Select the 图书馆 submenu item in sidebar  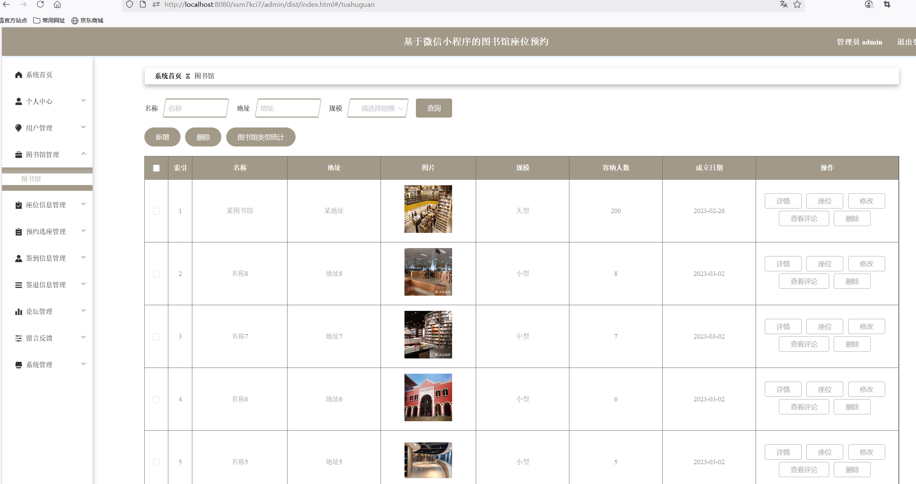coord(31,179)
